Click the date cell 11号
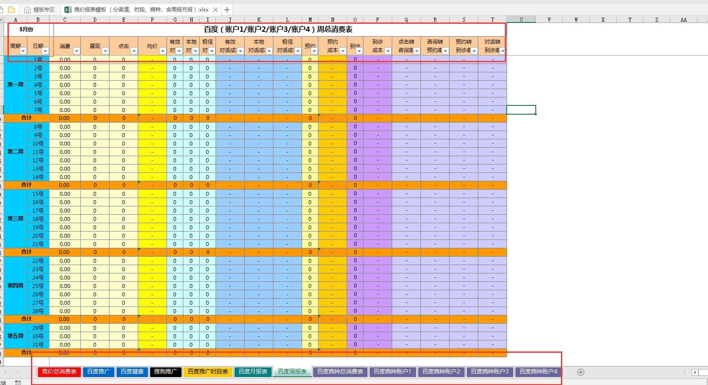The image size is (708, 385). (38, 152)
